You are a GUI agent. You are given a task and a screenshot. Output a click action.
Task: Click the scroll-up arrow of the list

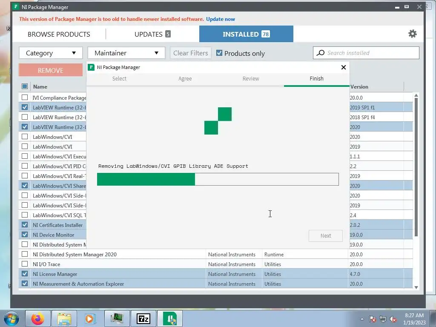coord(416,95)
